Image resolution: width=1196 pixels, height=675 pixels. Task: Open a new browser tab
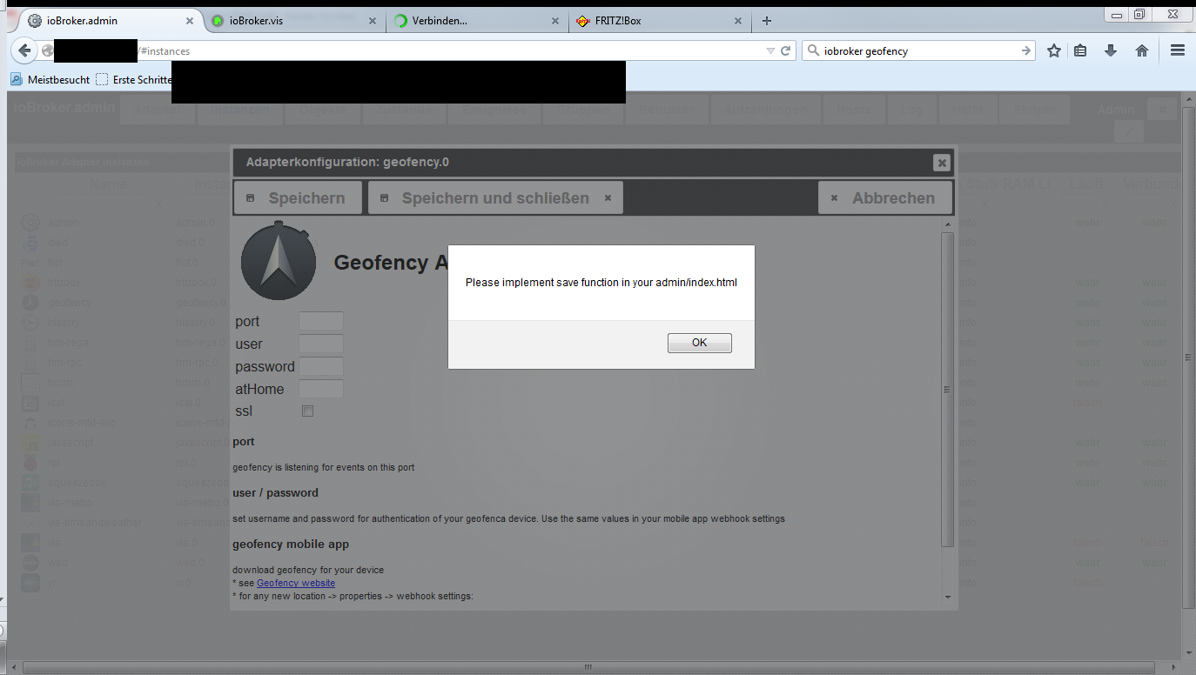766,21
